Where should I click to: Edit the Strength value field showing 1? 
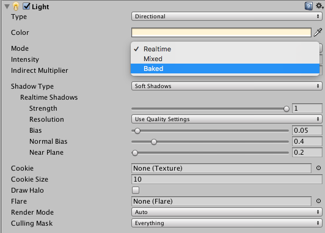coord(307,108)
